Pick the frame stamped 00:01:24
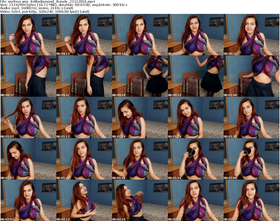280x221 pixels. (x=196, y=118)
